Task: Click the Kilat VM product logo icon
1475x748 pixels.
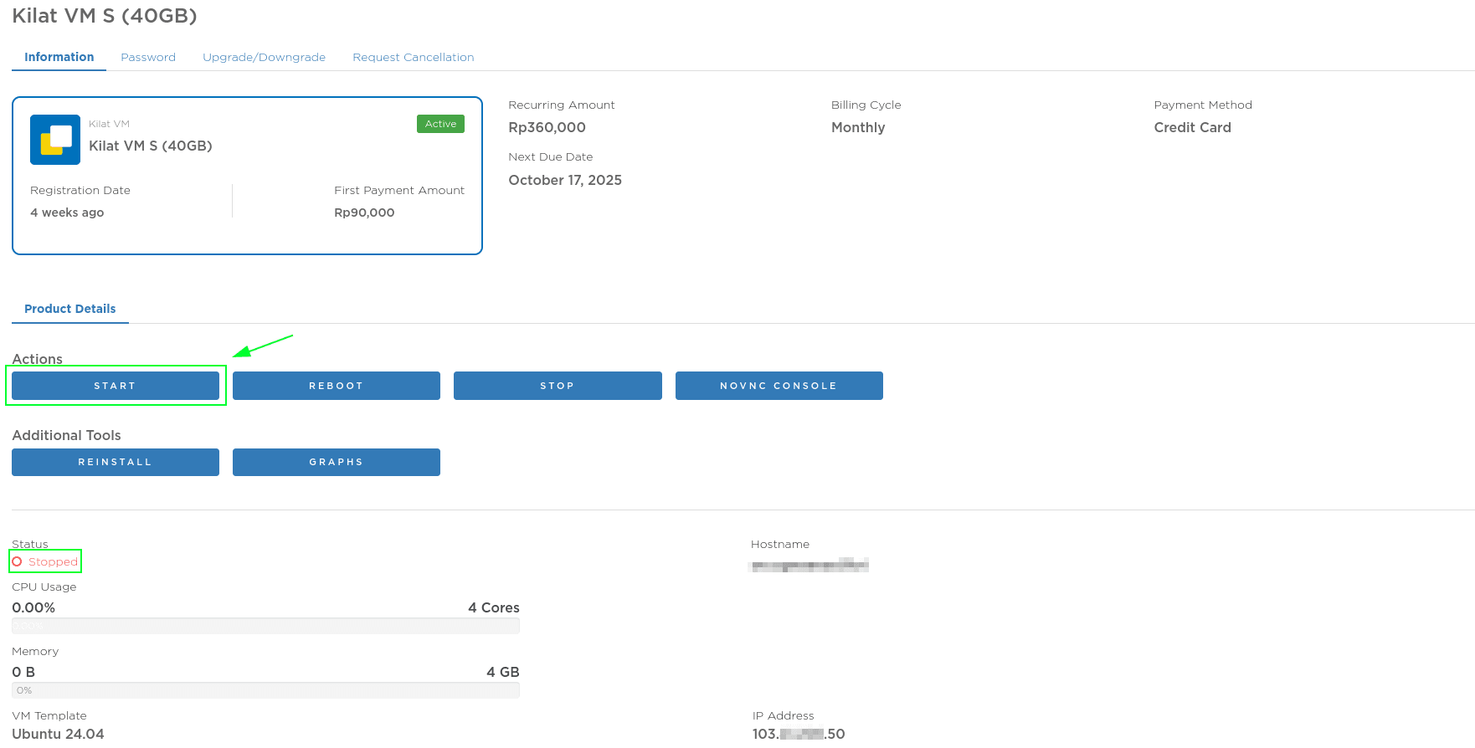Action: [55, 140]
